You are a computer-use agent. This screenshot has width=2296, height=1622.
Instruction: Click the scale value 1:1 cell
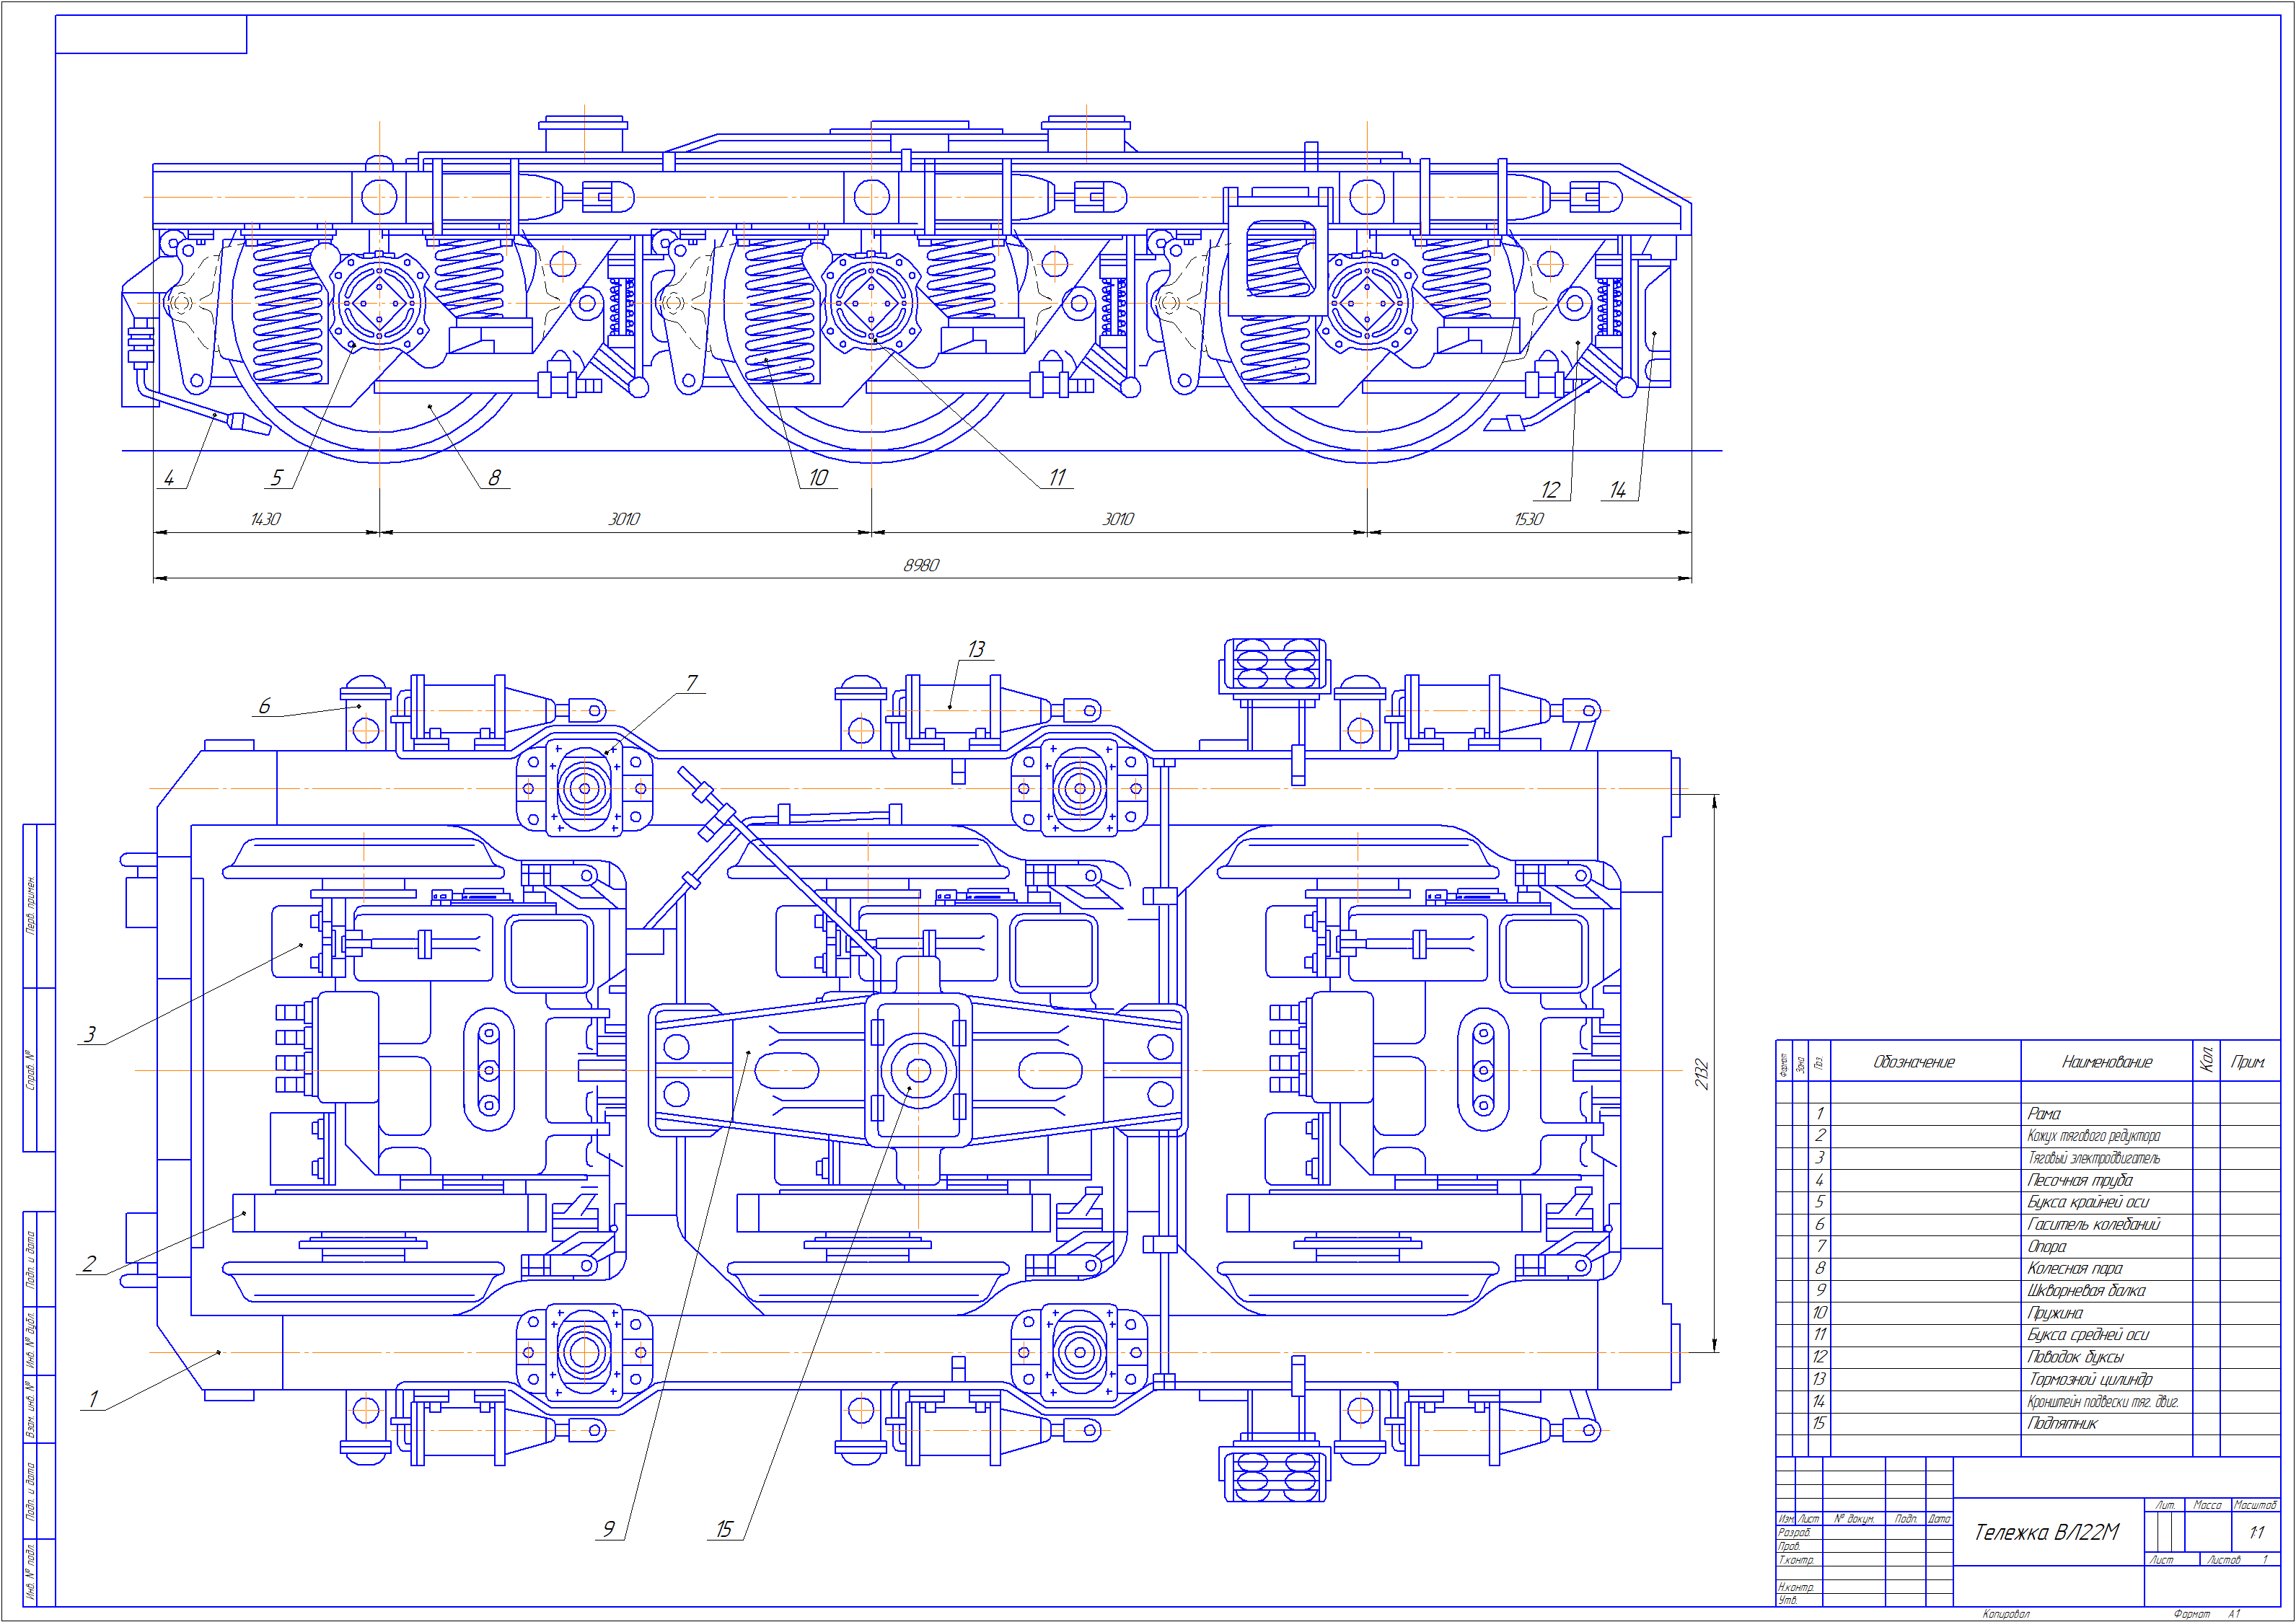point(2257,1532)
